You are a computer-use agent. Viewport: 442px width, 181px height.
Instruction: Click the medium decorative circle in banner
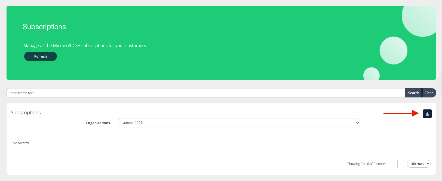point(393,51)
